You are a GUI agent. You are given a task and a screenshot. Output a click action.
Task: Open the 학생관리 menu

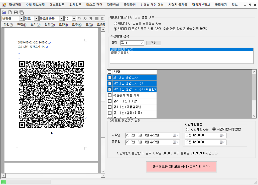click(15, 5)
